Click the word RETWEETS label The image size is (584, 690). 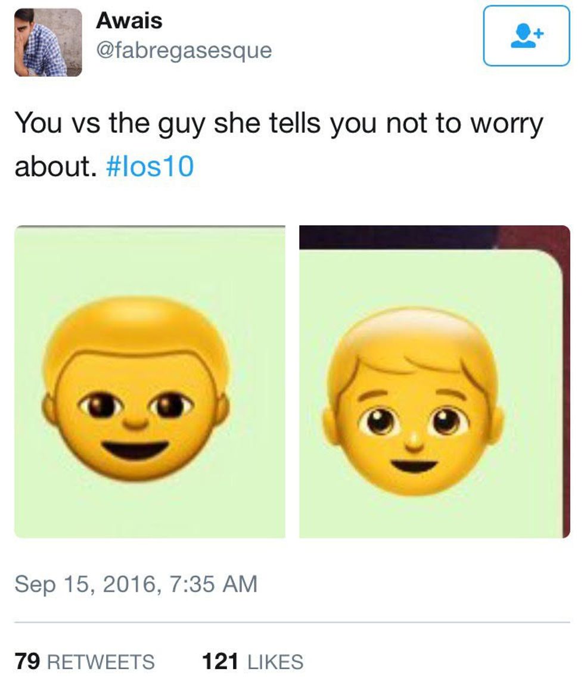pyautogui.click(x=101, y=662)
